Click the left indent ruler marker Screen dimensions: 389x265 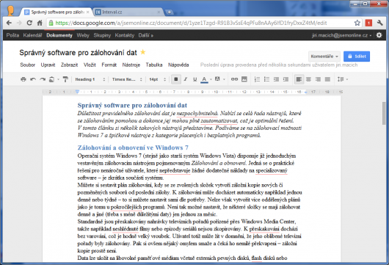[77, 92]
